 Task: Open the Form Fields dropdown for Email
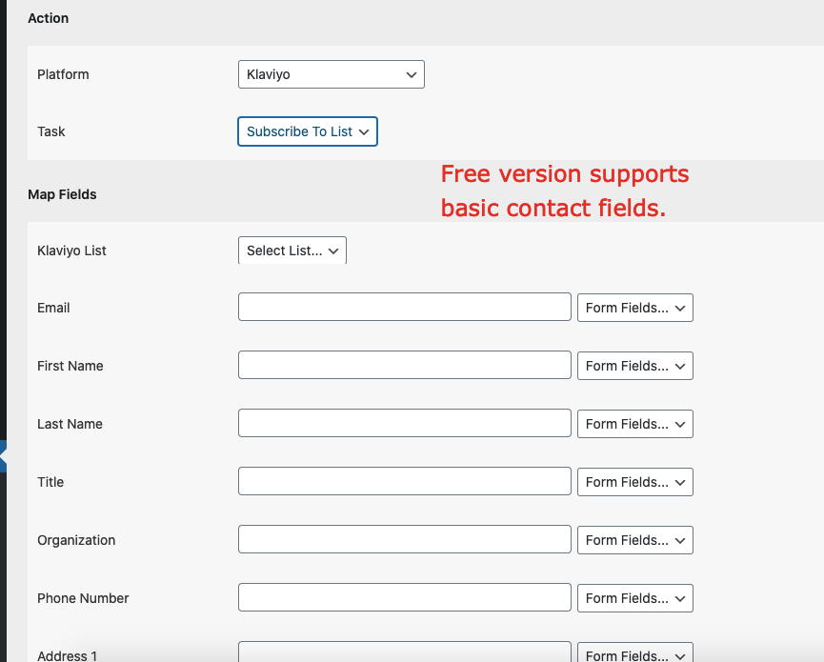coord(634,308)
